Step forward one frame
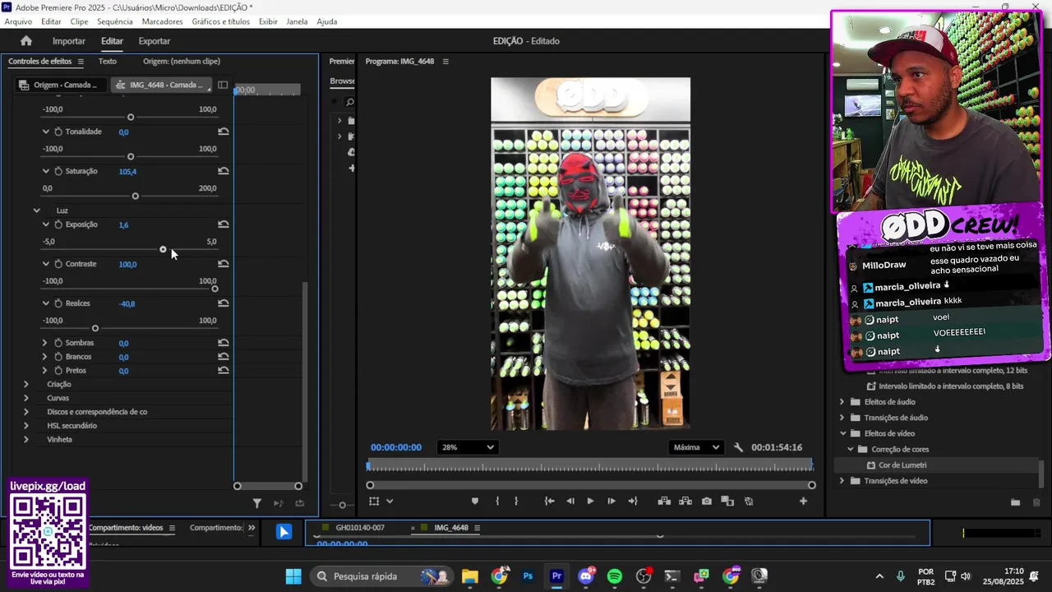This screenshot has height=592, width=1052. [611, 502]
